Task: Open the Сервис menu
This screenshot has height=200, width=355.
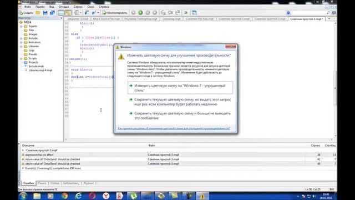Action: tap(78, 7)
